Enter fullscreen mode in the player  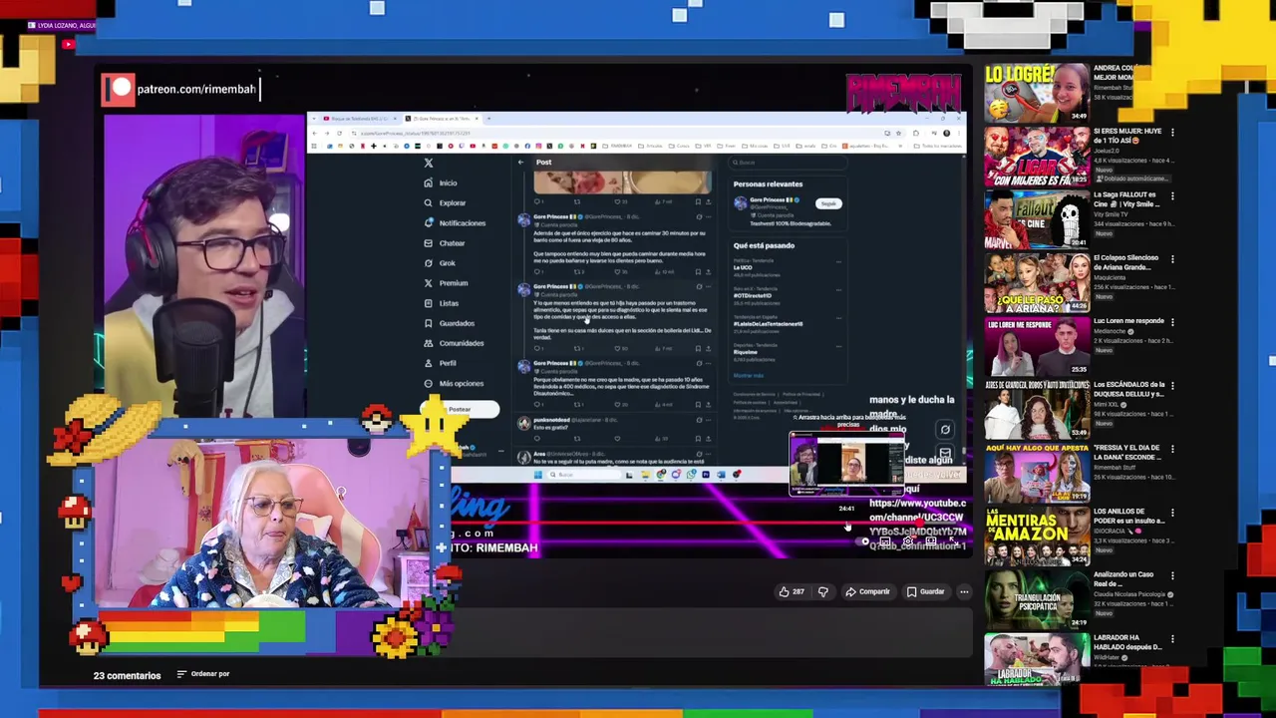pos(954,541)
